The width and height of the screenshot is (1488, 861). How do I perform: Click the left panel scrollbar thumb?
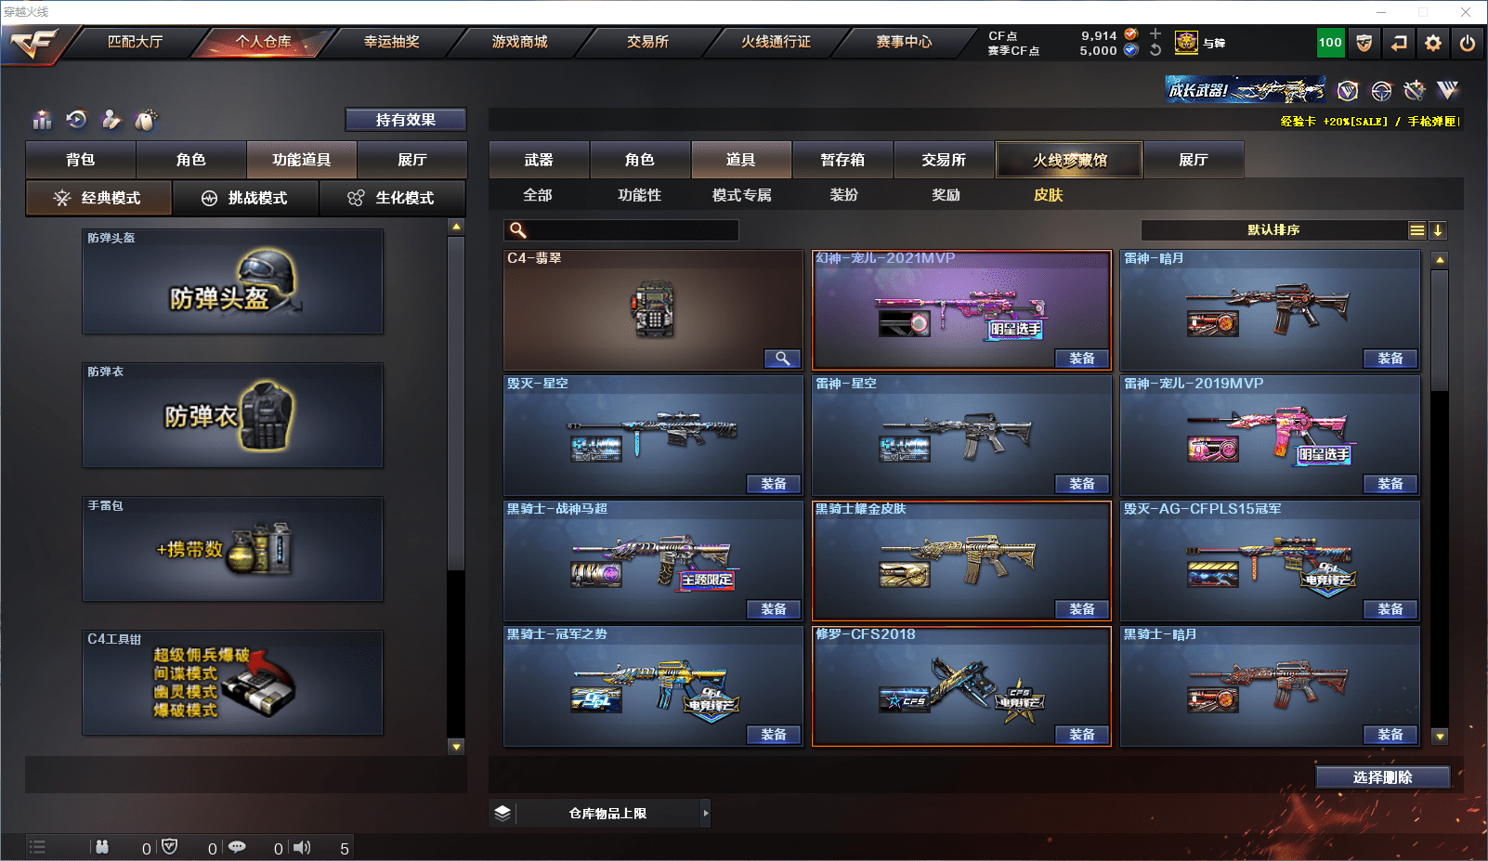pos(456,403)
